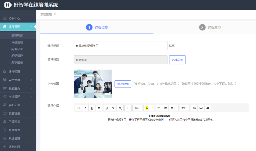Click the cloud icon beside 课件资源
The height and width of the screenshot is (151, 256).
coord(5,71)
